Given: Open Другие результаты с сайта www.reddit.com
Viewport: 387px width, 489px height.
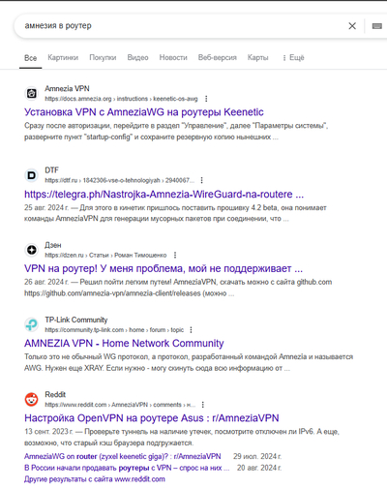Looking at the screenshot, I should pyautogui.click(x=95, y=479).
